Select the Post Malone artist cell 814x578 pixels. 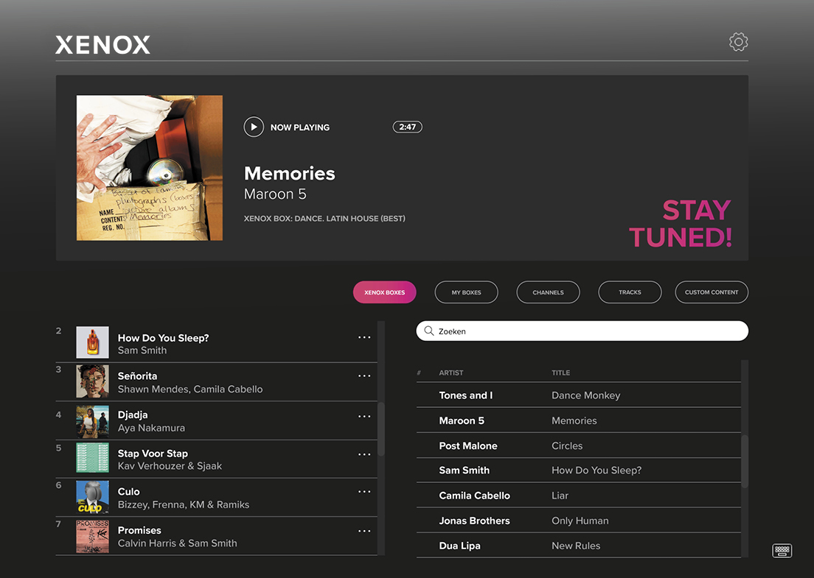tap(468, 445)
